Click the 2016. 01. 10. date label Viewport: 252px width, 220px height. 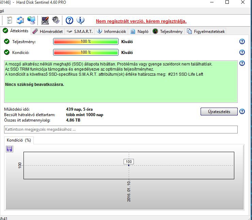click(x=129, y=191)
